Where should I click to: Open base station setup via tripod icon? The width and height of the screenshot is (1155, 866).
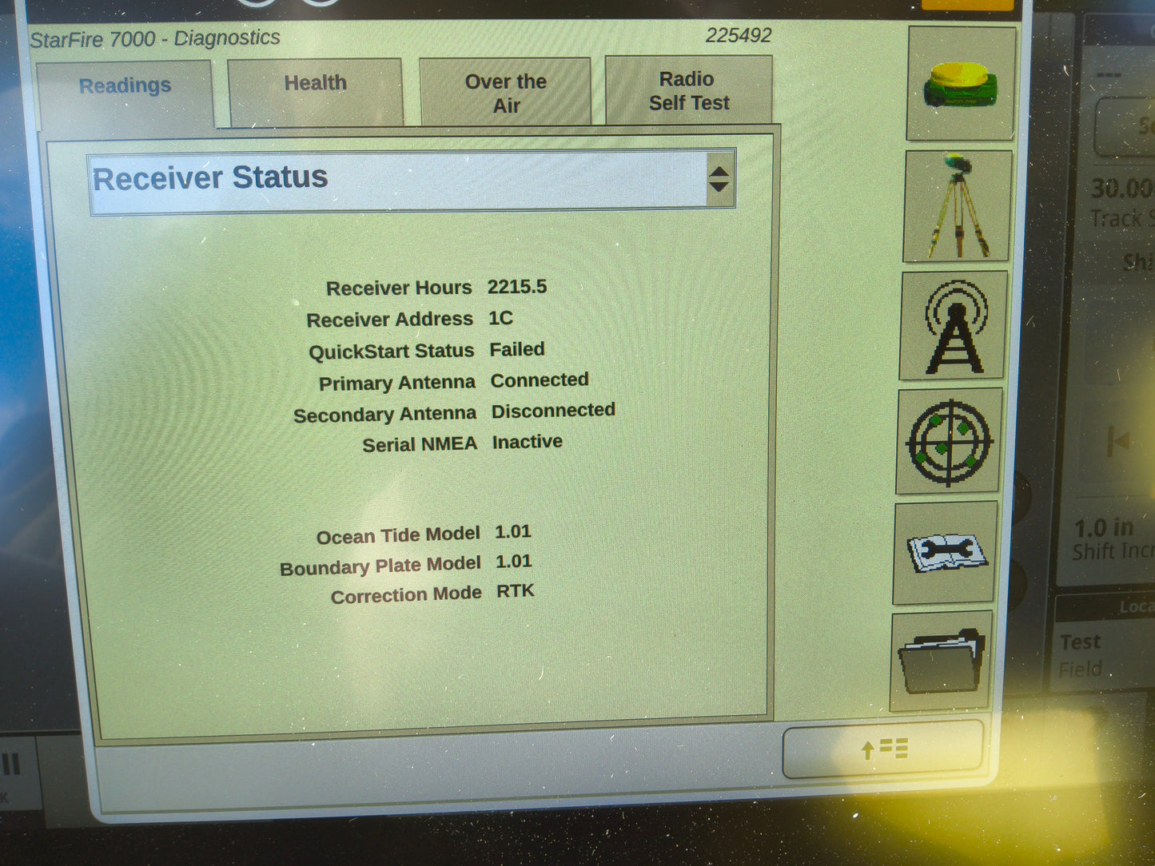point(957,205)
